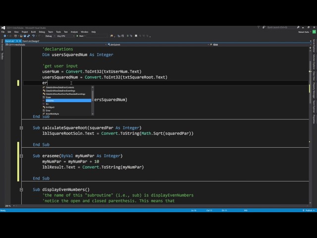Open the Debug menu
The width and height of the screenshot is (317, 238).
point(41,32)
